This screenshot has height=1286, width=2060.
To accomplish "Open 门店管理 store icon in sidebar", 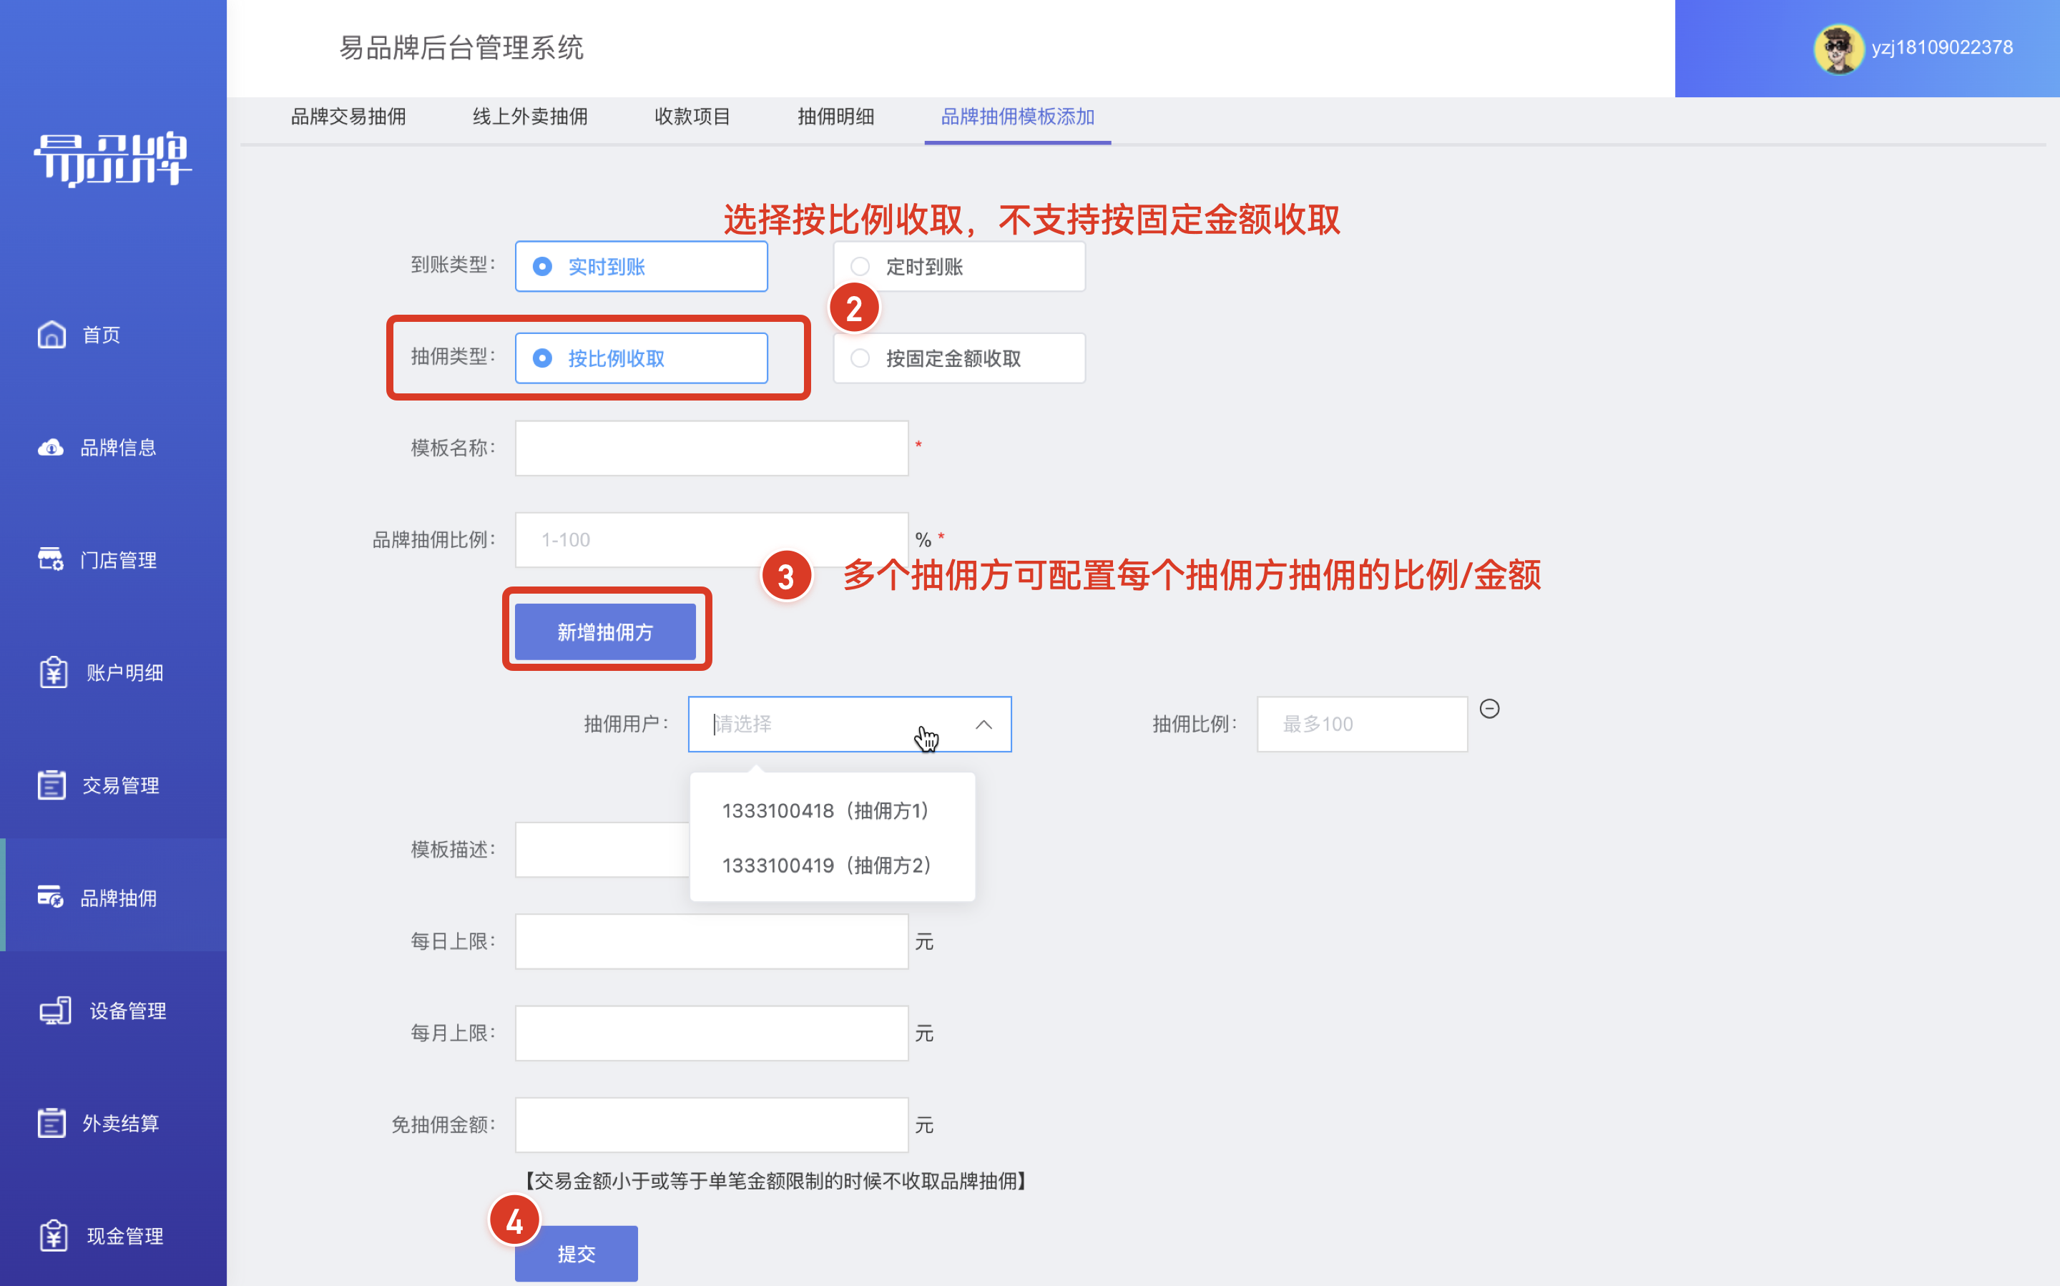I will click(x=51, y=559).
